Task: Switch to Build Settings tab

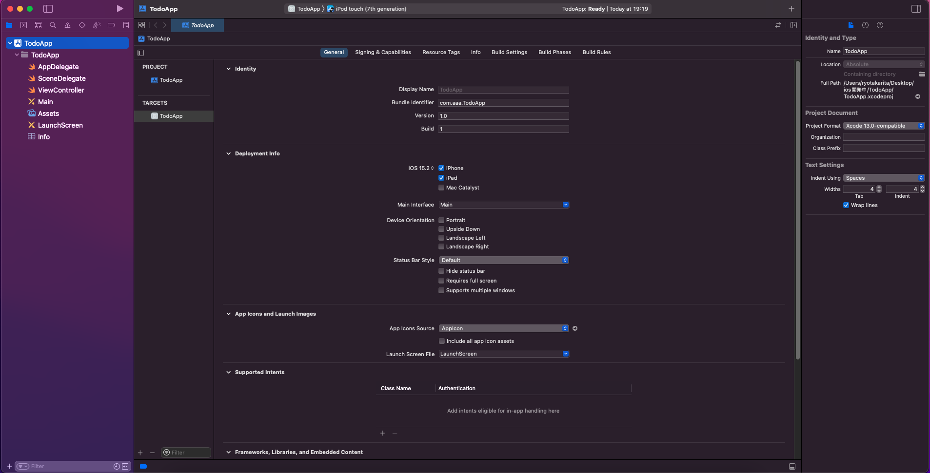Action: (x=509, y=52)
